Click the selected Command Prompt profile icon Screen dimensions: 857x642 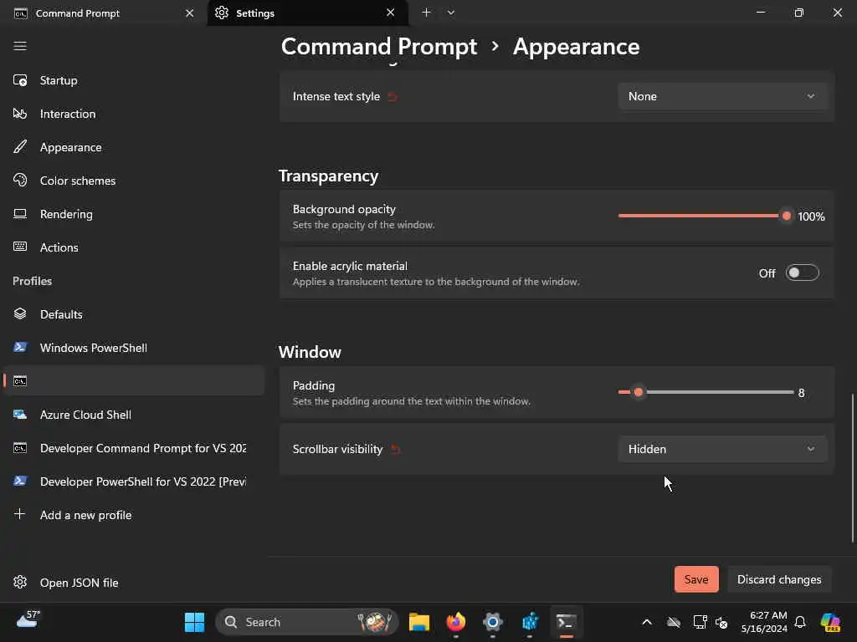pyautogui.click(x=20, y=381)
